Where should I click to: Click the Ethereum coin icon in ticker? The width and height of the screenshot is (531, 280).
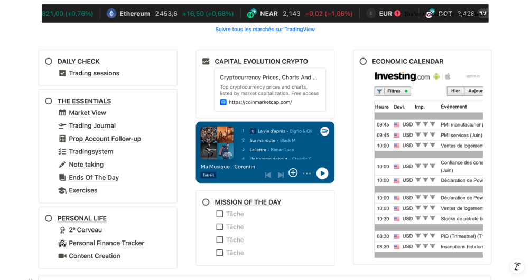coord(111,14)
